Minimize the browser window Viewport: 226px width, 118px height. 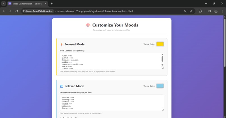click(x=206, y=4)
